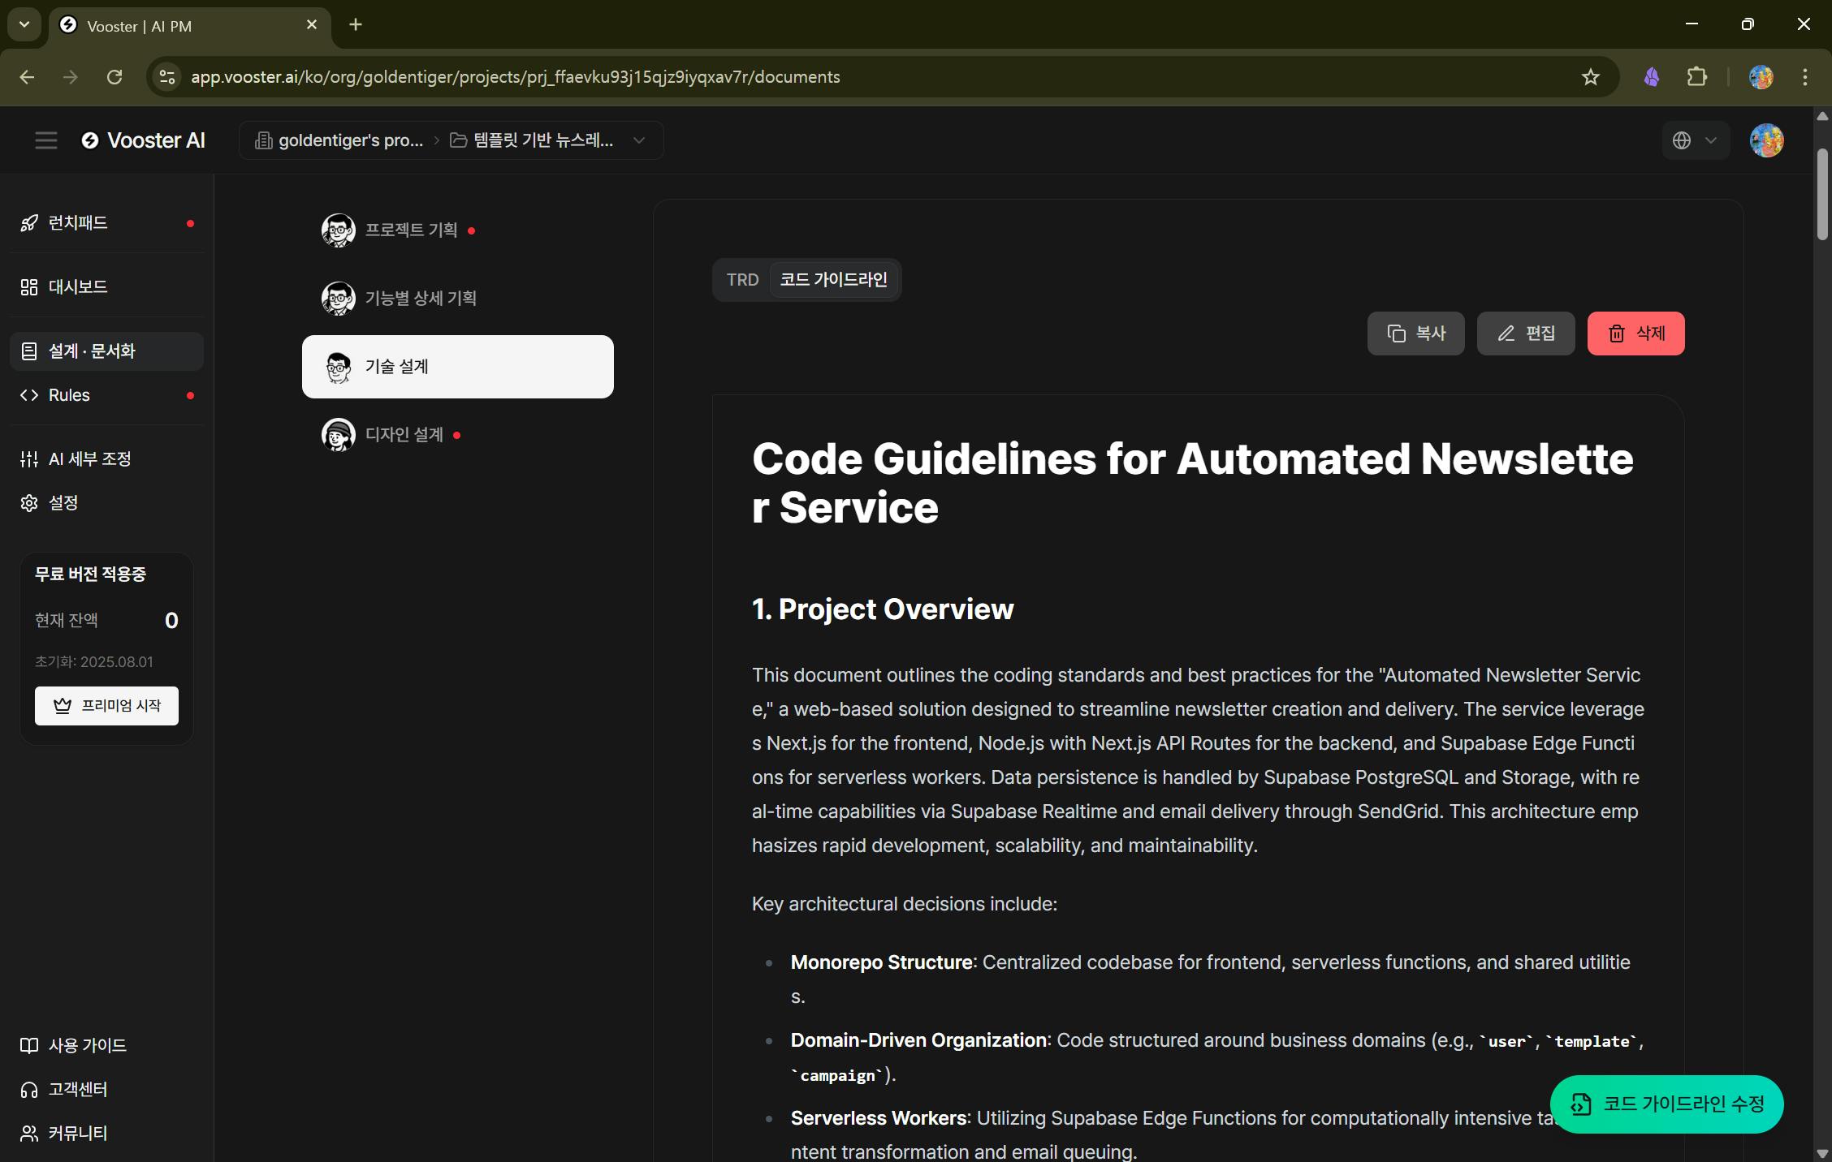Open the browser tab search dropdown

tap(24, 24)
